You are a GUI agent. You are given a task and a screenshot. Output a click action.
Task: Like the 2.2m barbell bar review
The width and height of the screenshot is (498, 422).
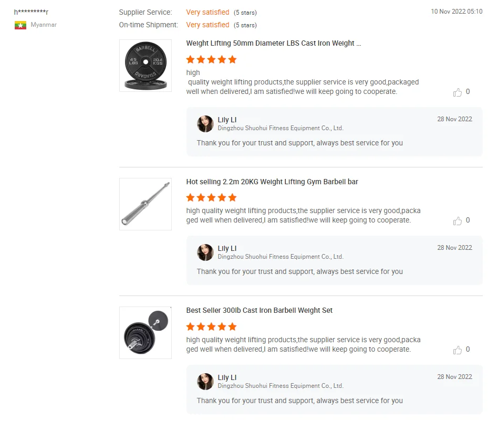[x=458, y=221]
